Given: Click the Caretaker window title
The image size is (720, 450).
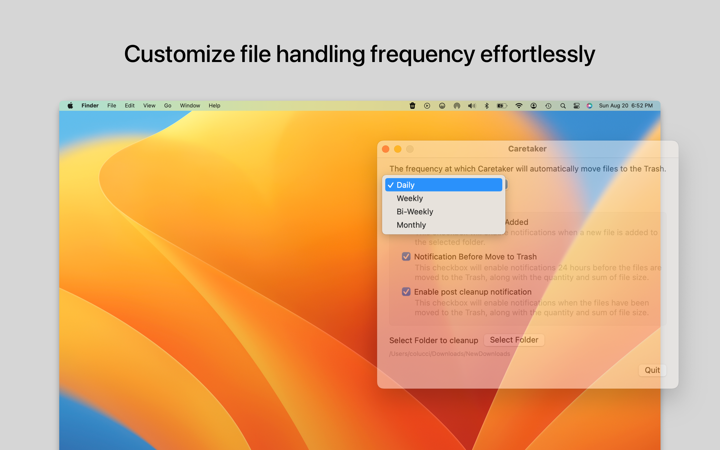Looking at the screenshot, I should tap(527, 149).
